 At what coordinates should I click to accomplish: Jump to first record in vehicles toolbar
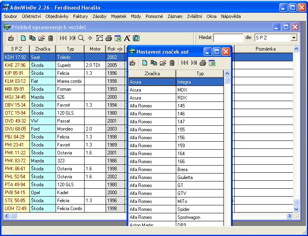click(63, 38)
